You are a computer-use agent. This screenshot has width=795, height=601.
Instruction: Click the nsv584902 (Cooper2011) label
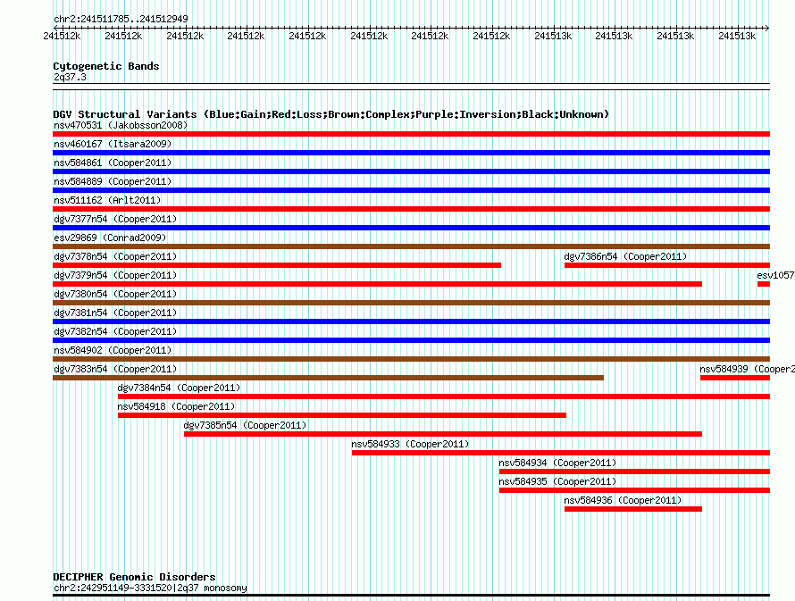pos(113,350)
